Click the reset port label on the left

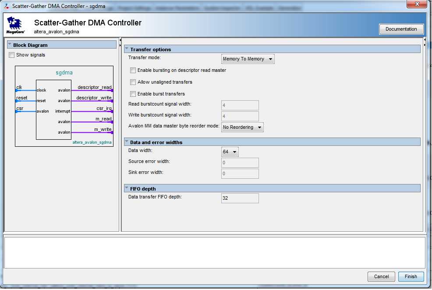pos(21,98)
